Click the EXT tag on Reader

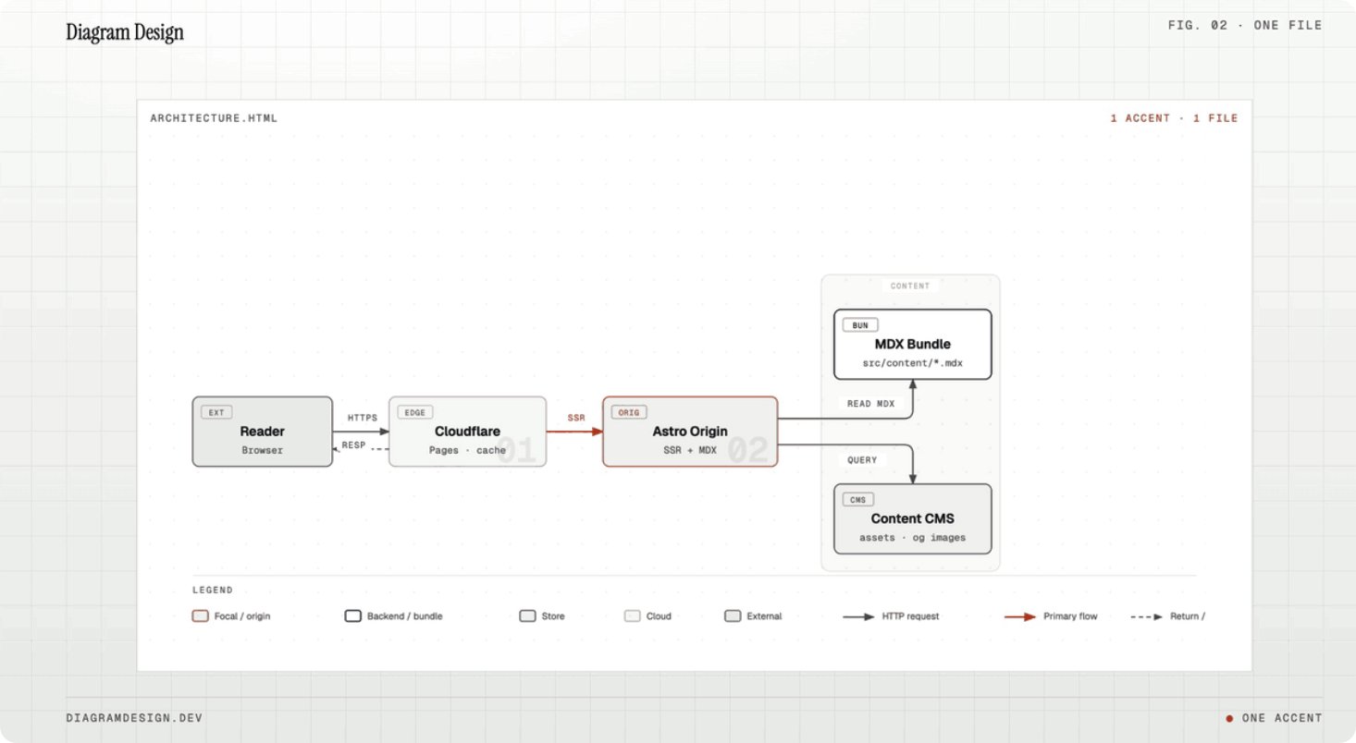[x=216, y=412]
